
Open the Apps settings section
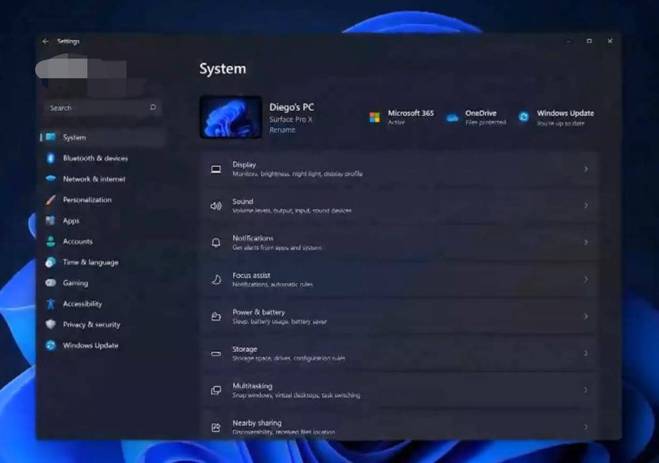[x=71, y=221]
